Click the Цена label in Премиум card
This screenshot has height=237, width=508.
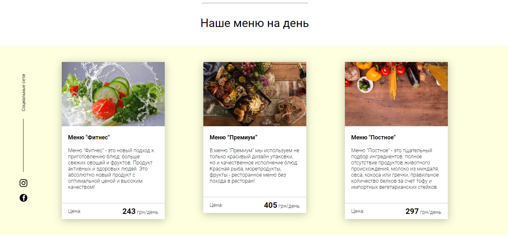click(216, 205)
